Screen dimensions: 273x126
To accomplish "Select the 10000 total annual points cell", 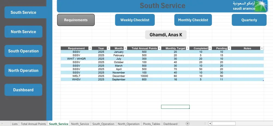I will pyautogui.click(x=144, y=76).
